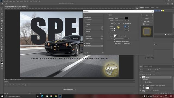Switch to the Channels tab
The image size is (174, 98).
pyautogui.click(x=146, y=66)
